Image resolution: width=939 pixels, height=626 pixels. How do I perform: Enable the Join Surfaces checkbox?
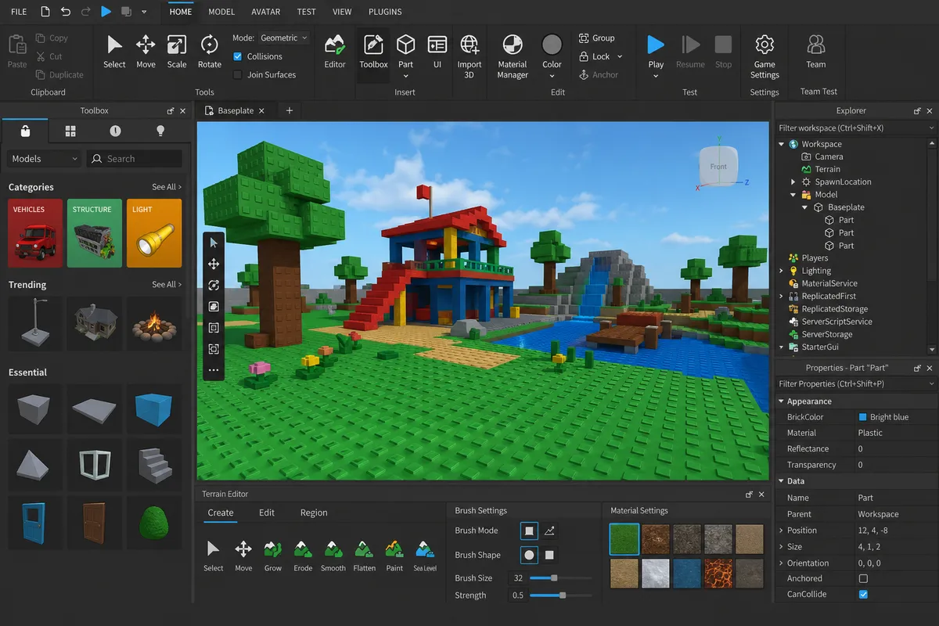pos(238,74)
